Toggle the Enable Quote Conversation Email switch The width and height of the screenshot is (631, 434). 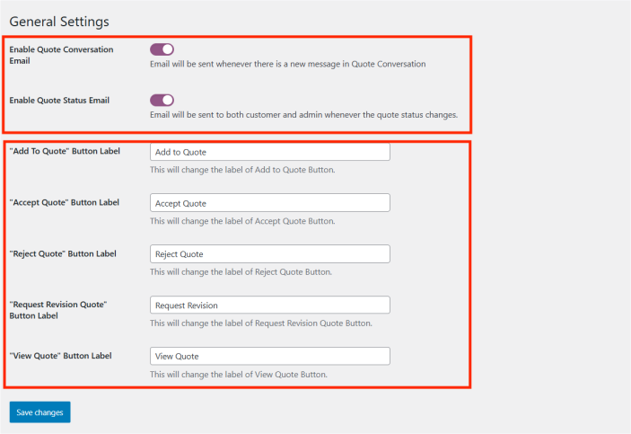[x=162, y=49]
